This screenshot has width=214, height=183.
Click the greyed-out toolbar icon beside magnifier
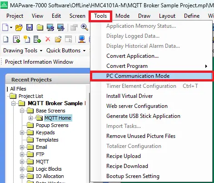pos(74,28)
